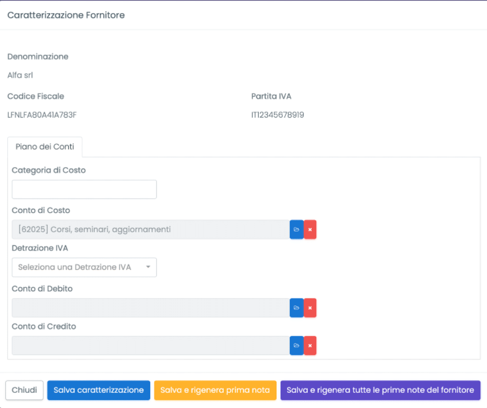Focus the Categoria di Costo input

84,189
